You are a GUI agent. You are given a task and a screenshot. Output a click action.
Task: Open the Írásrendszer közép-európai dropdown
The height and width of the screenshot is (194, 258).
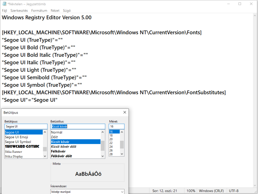coord(87,192)
